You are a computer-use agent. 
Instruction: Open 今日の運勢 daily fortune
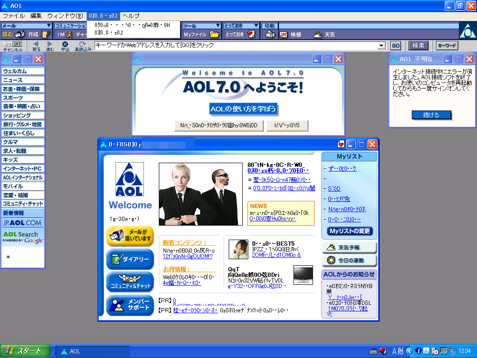[x=349, y=261]
